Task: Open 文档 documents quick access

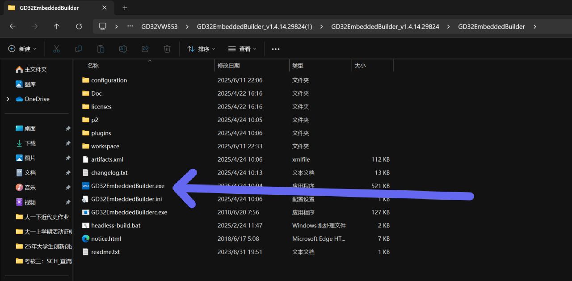Action: coord(26,172)
